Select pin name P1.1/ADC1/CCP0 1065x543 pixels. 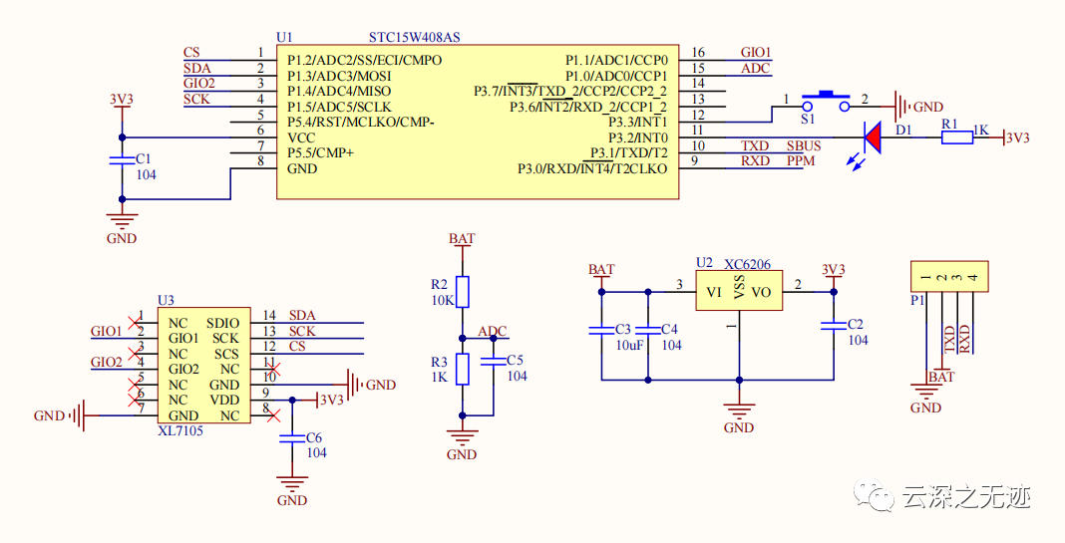[616, 60]
